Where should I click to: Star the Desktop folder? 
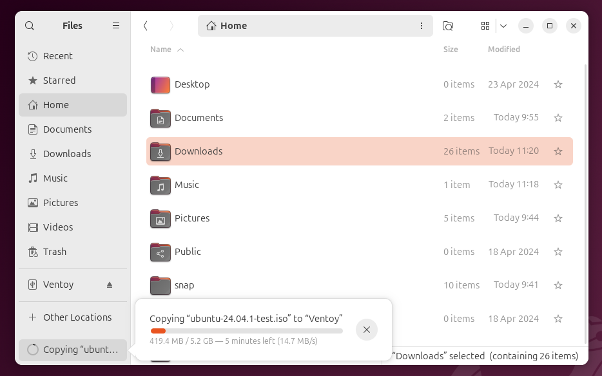558,84
